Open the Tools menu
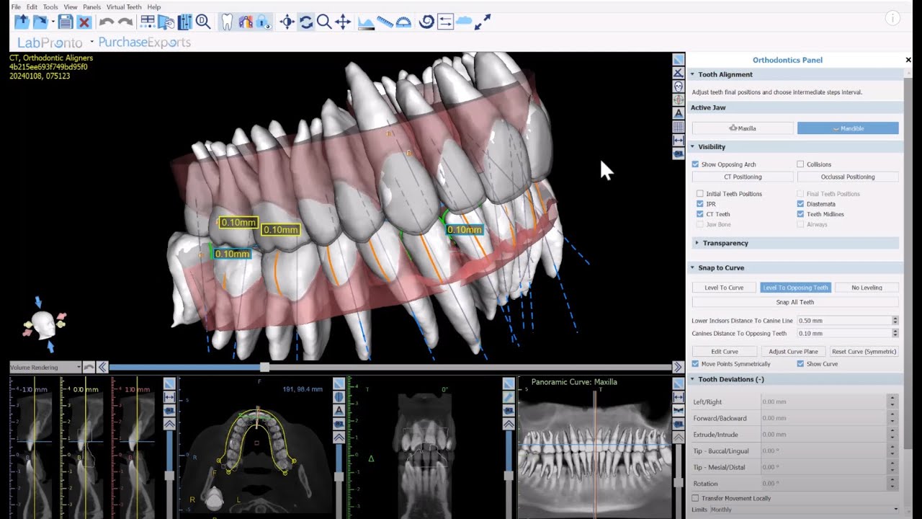The width and height of the screenshot is (922, 519). pos(50,7)
